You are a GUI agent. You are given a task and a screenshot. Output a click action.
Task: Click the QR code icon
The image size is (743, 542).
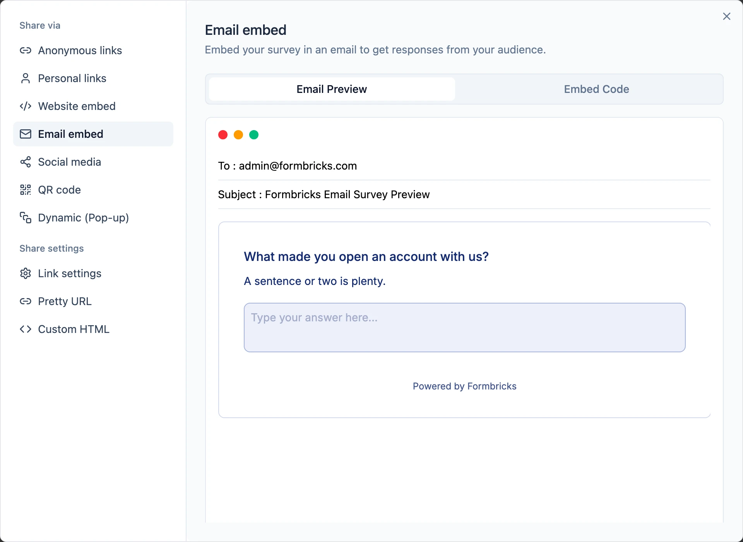(x=26, y=190)
